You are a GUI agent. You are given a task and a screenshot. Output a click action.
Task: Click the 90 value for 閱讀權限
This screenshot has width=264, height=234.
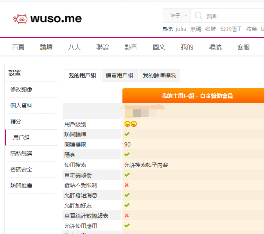[x=127, y=144]
